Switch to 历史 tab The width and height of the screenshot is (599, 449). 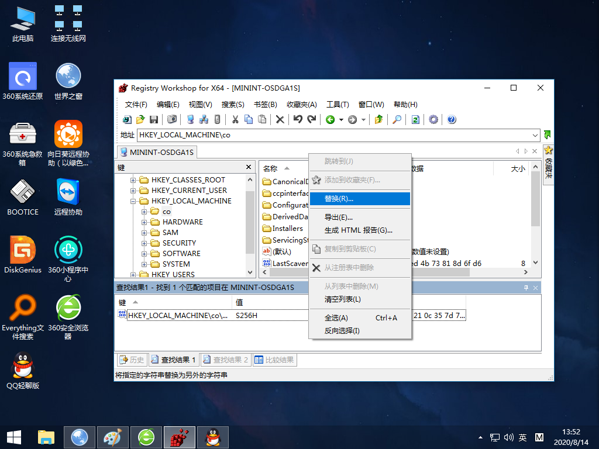pyautogui.click(x=132, y=360)
